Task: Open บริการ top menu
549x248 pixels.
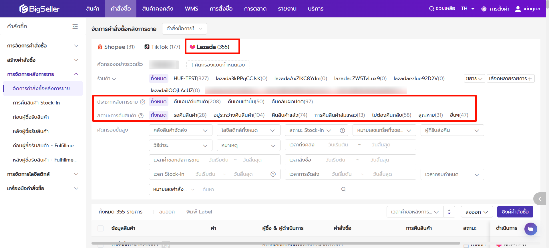Action: point(316,9)
